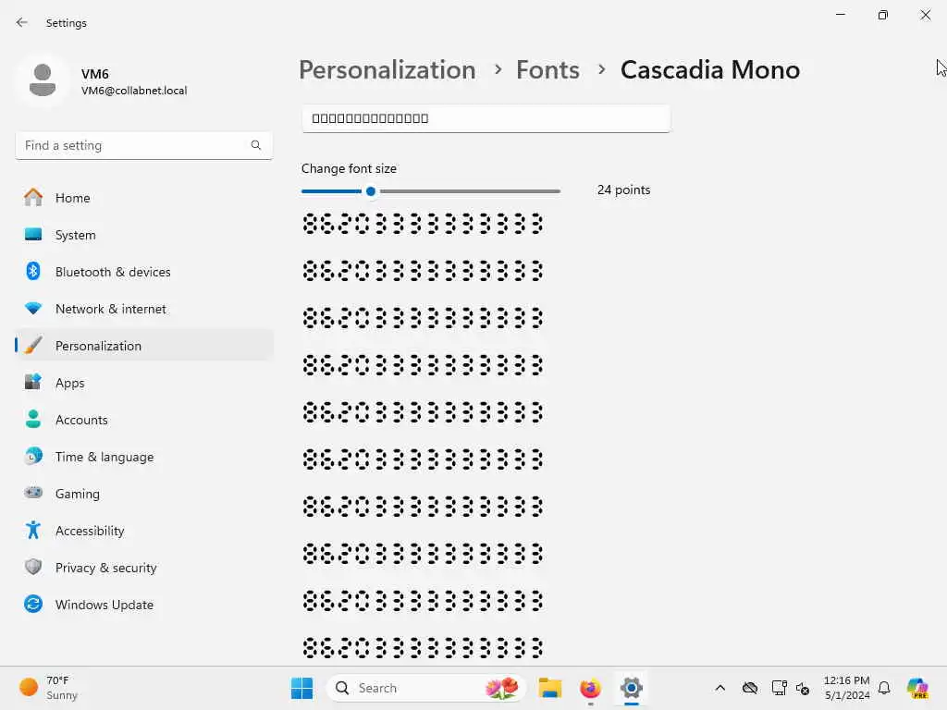Click the Settings gear in the taskbar
The height and width of the screenshot is (710, 947).
tap(631, 688)
